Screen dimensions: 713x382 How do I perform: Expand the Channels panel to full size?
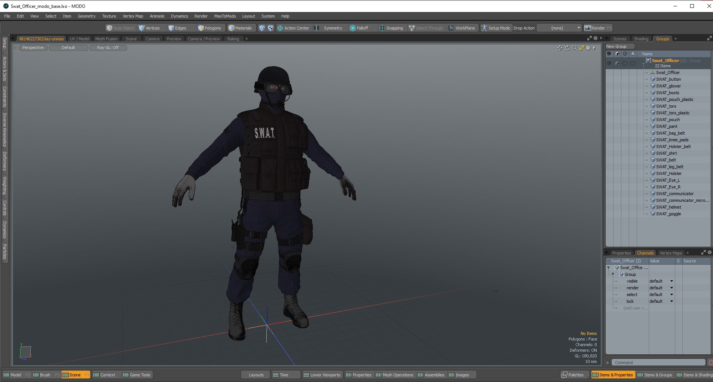pos(703,253)
